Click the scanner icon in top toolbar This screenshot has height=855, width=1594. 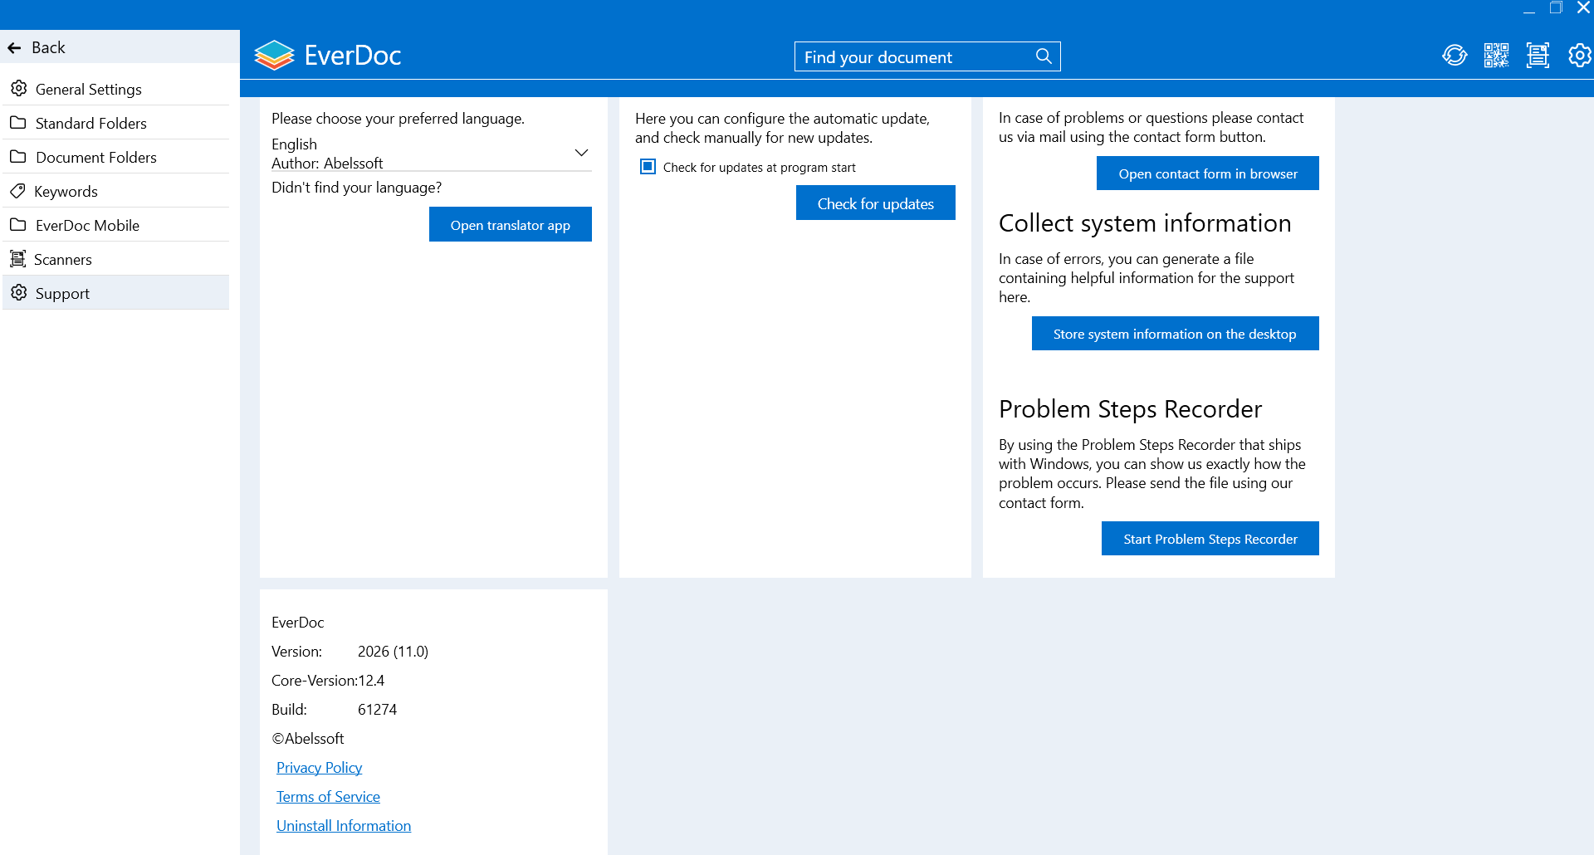1538,56
